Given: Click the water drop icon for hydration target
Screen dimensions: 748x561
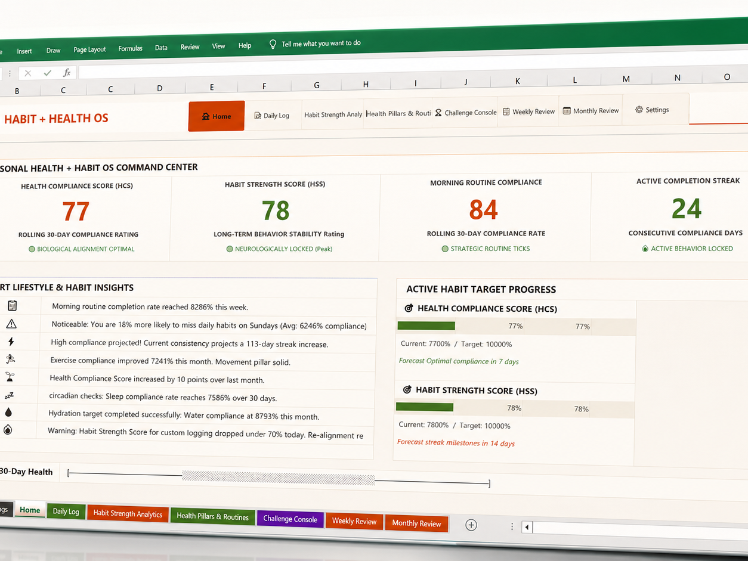Looking at the screenshot, I should [x=8, y=412].
